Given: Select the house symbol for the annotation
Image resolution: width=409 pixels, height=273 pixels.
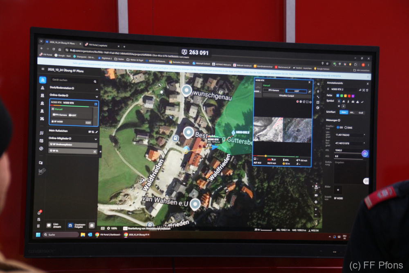Looking at the screenshot, I should [344, 102].
